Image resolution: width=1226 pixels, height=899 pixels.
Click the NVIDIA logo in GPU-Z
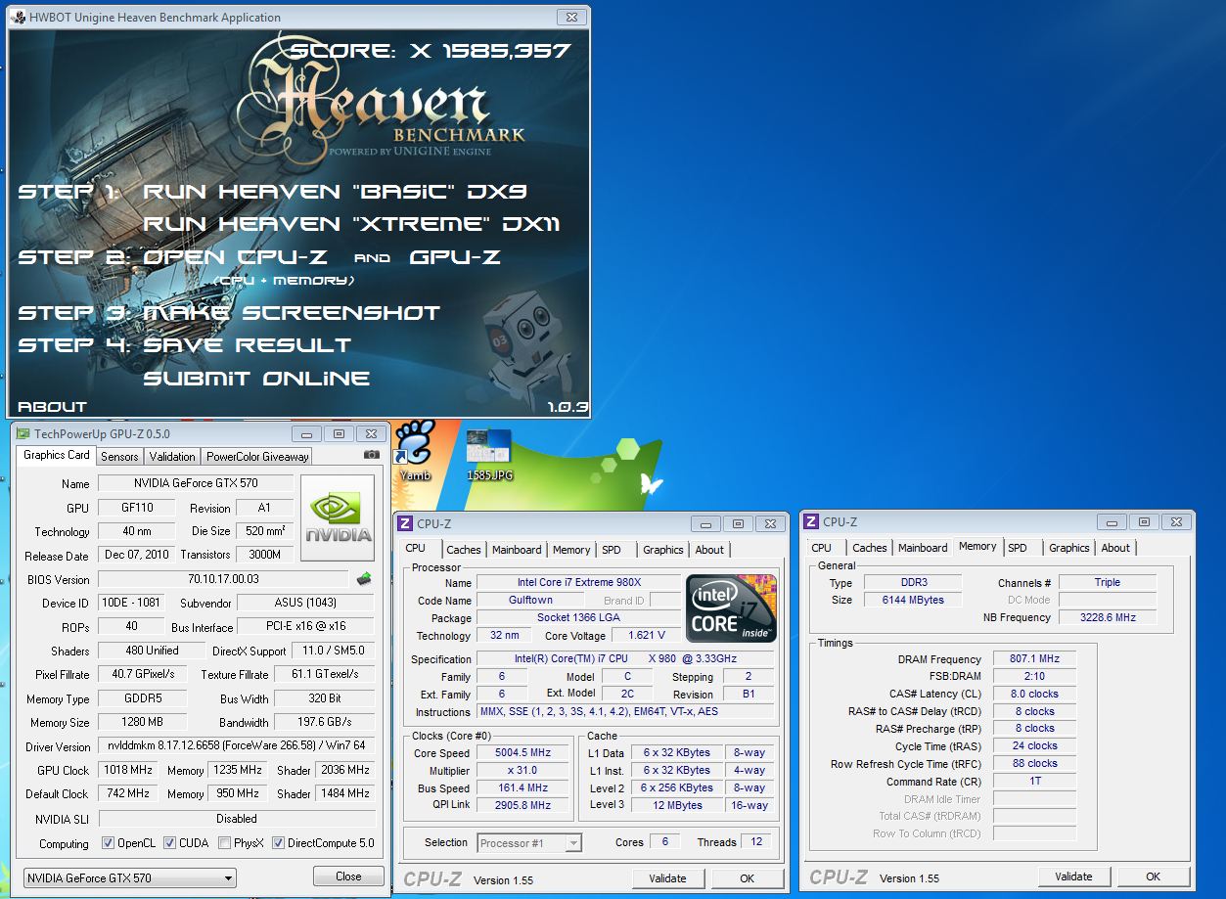tap(338, 517)
